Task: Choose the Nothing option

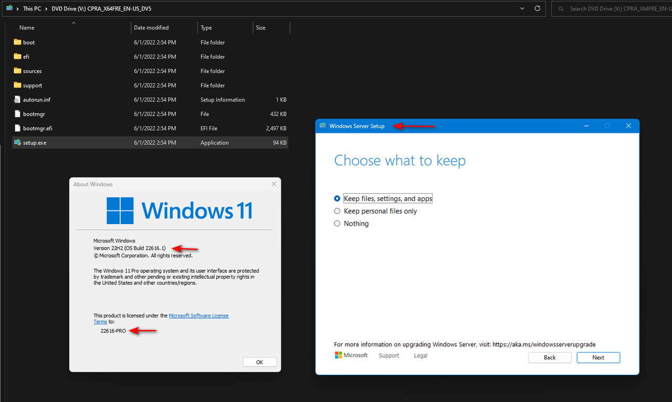Action: click(351, 224)
